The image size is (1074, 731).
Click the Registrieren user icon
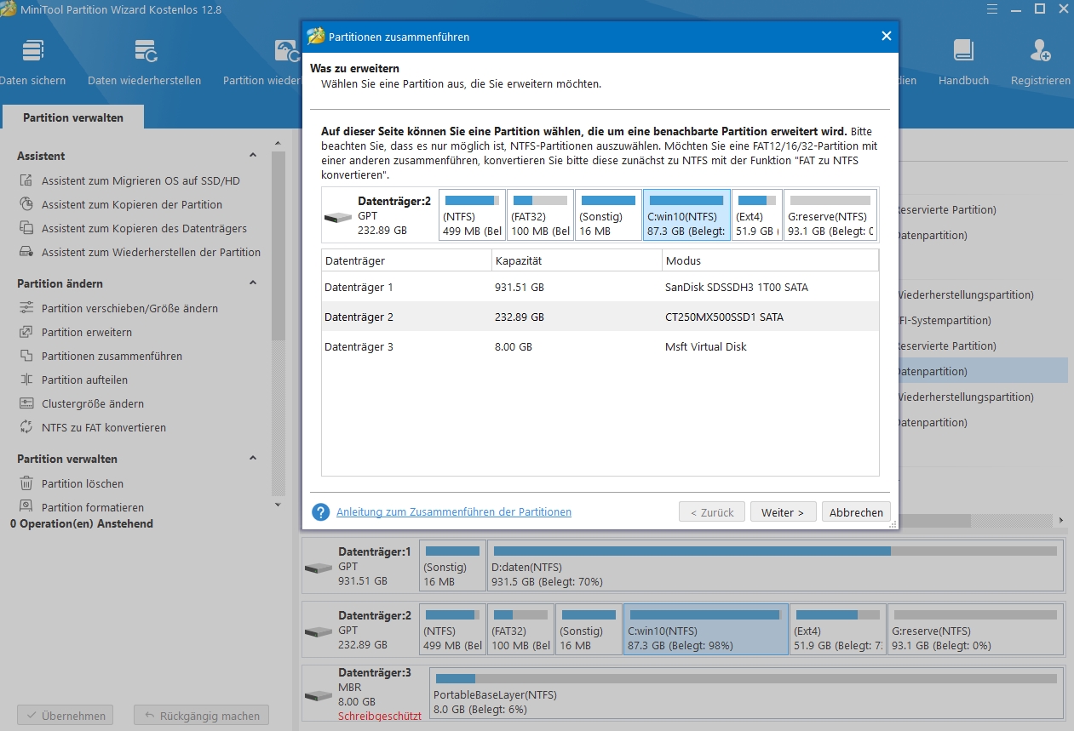tap(1040, 51)
